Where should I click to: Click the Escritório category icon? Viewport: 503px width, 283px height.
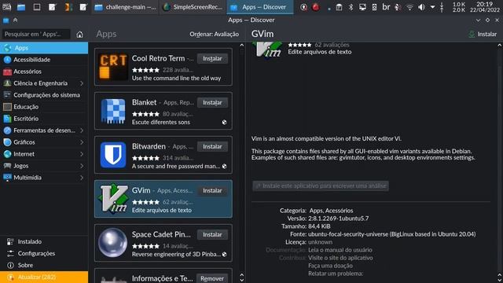pyautogui.click(x=7, y=119)
